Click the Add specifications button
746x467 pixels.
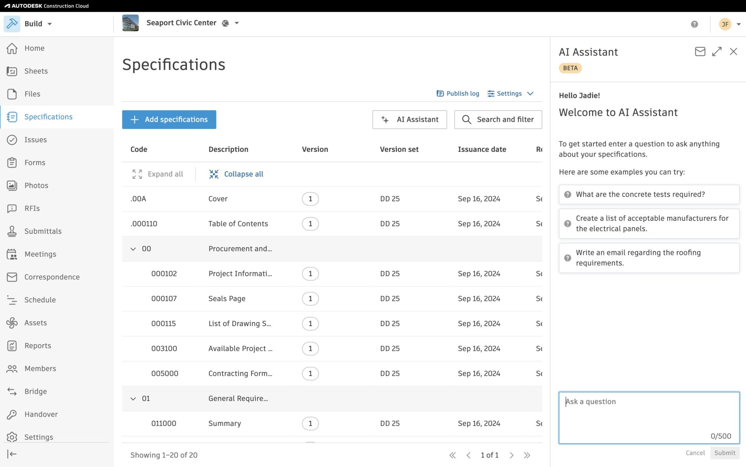pos(169,119)
